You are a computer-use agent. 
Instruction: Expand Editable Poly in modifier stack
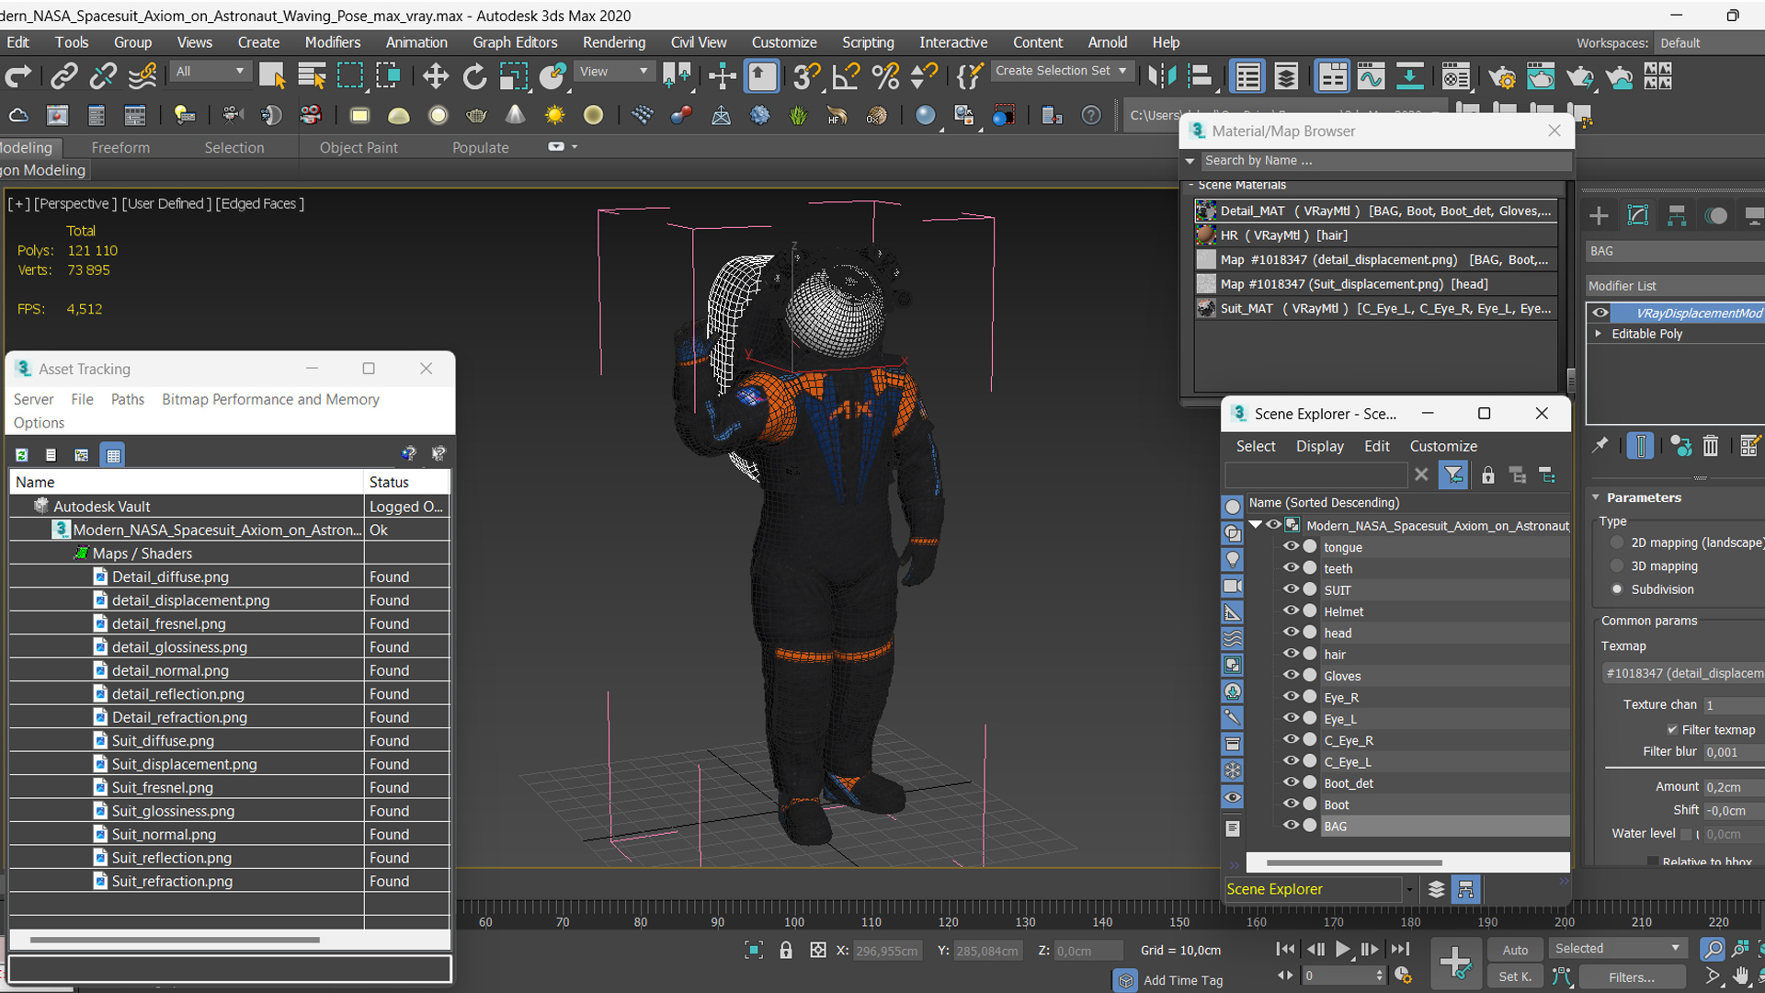[1599, 334]
